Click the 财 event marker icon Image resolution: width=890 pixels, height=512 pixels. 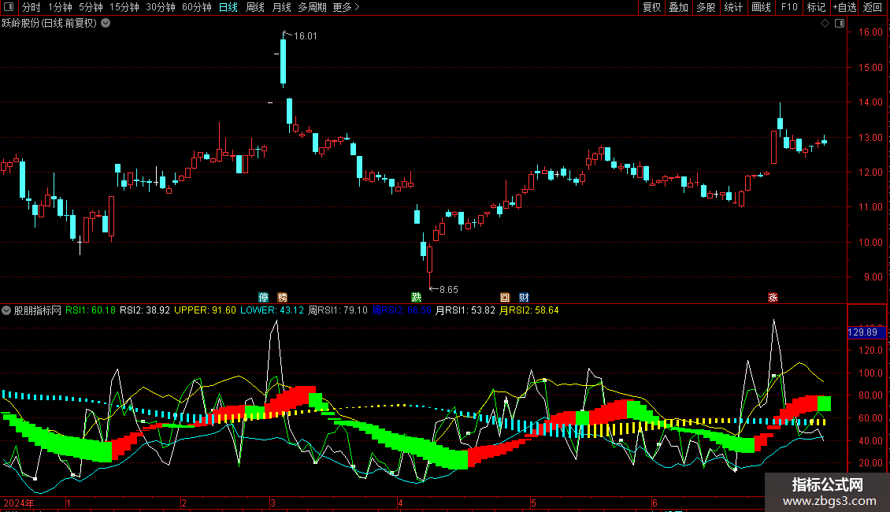[x=524, y=298]
